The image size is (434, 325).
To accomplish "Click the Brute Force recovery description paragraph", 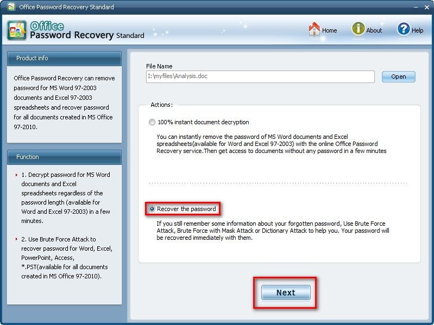I will point(271,231).
